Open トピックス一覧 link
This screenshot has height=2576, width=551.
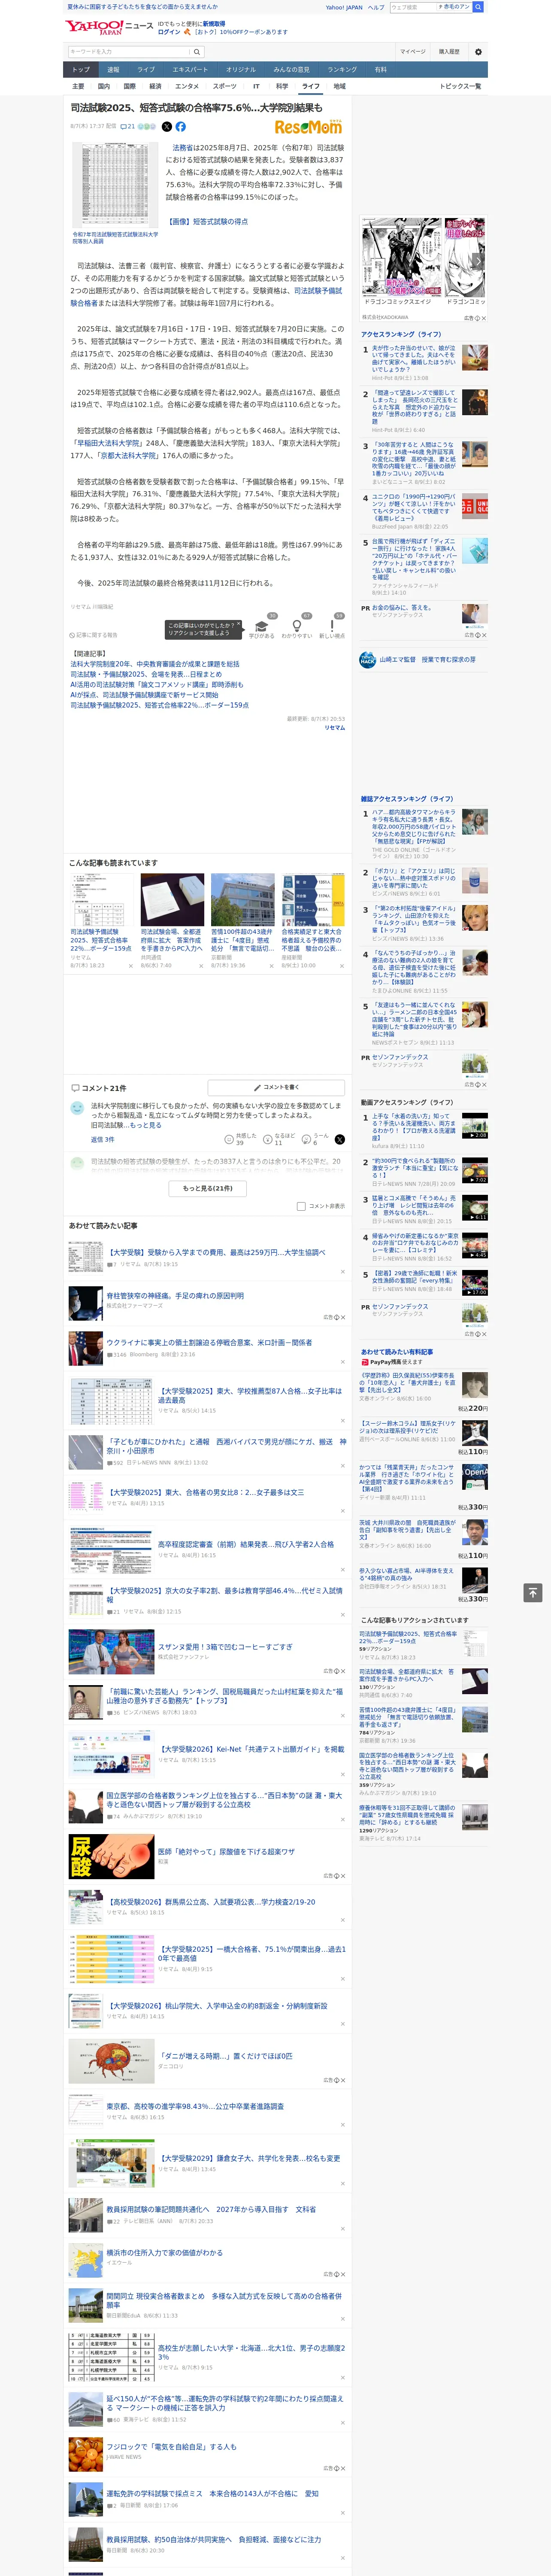(x=460, y=86)
